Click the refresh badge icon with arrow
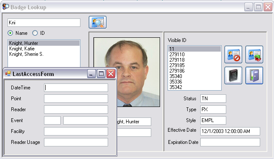This screenshot has width=274, height=159. coord(254,55)
